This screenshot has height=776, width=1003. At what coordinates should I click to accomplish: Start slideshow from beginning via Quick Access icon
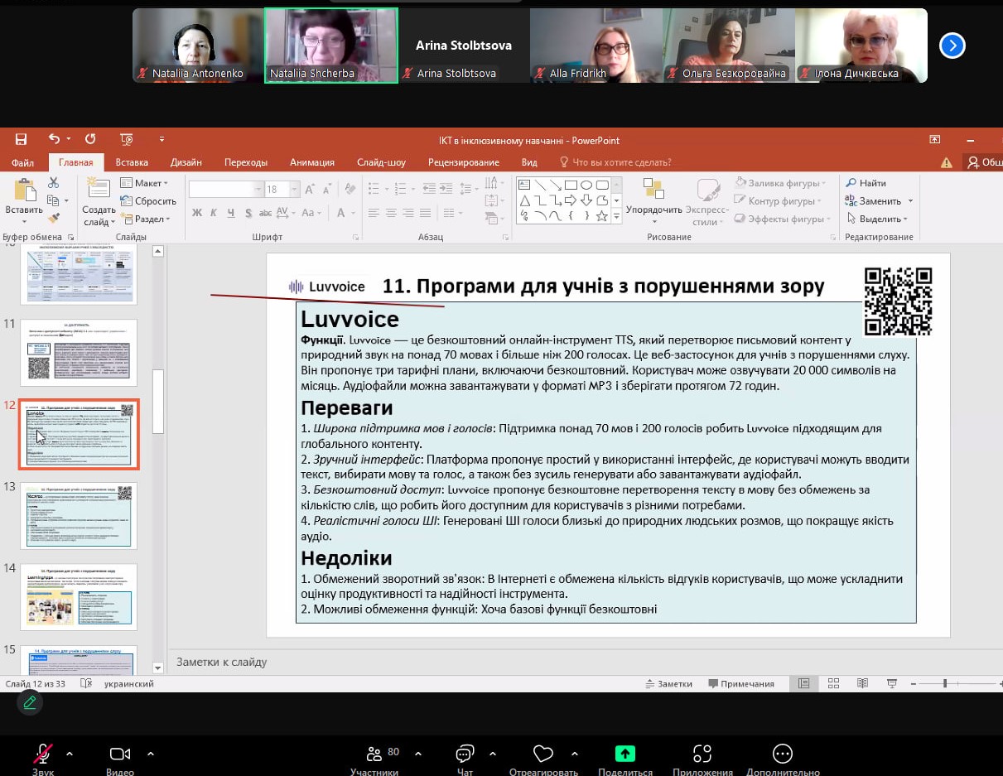point(127,139)
